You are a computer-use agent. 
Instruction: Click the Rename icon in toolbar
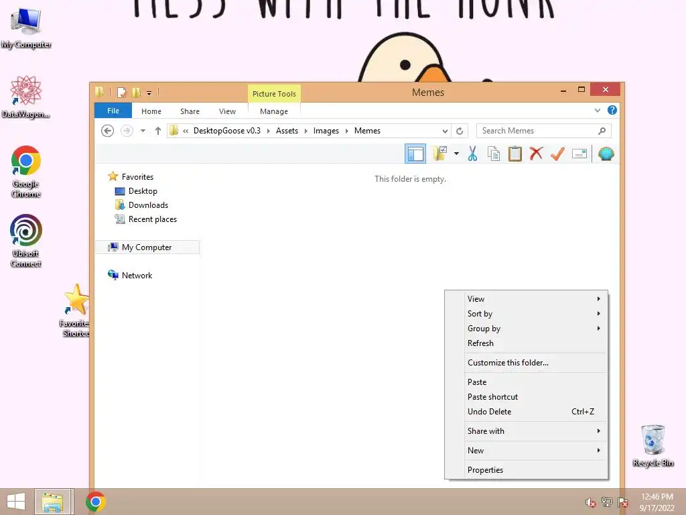click(x=579, y=154)
